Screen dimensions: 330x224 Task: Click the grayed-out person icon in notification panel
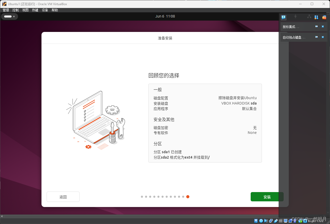295,17
